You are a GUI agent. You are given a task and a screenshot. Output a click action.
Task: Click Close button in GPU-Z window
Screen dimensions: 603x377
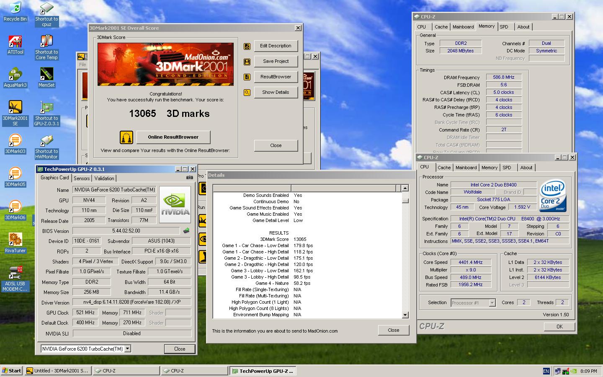tap(180, 349)
